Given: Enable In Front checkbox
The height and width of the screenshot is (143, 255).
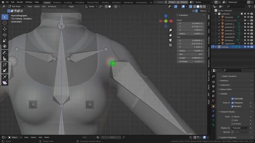Looking at the screenshot, I should (232, 124).
